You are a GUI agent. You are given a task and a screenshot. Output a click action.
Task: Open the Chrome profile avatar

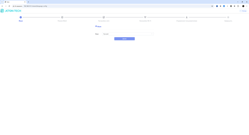pyautogui.click(x=243, y=6)
